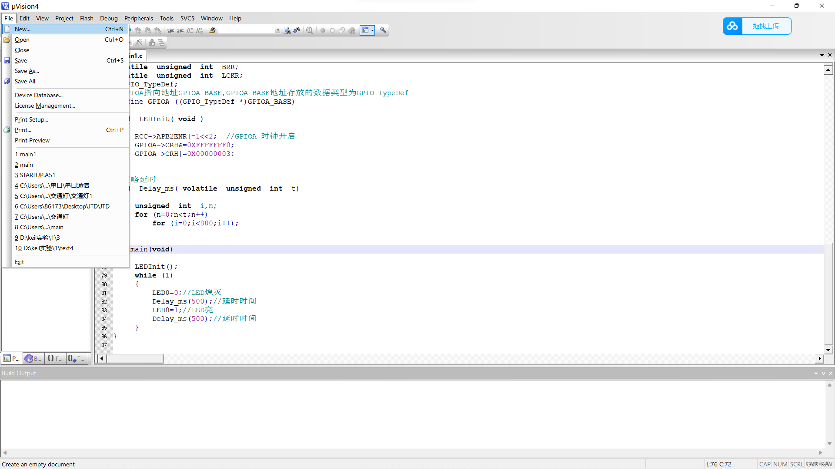Click the Target Options magic wand icon
Screen dimensions: 835x469
pyautogui.click(x=139, y=43)
